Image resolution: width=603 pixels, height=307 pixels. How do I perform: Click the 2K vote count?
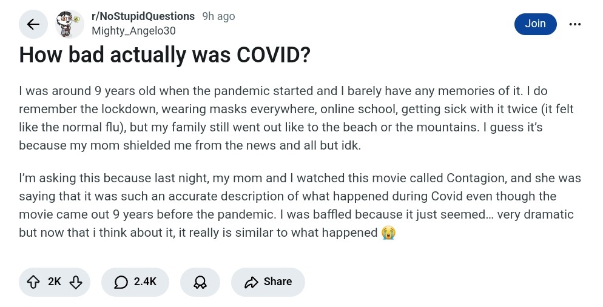[54, 282]
